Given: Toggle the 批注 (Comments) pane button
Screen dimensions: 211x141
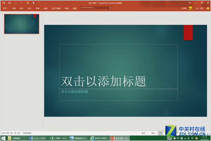Looking at the screenshot, I should [152, 133].
